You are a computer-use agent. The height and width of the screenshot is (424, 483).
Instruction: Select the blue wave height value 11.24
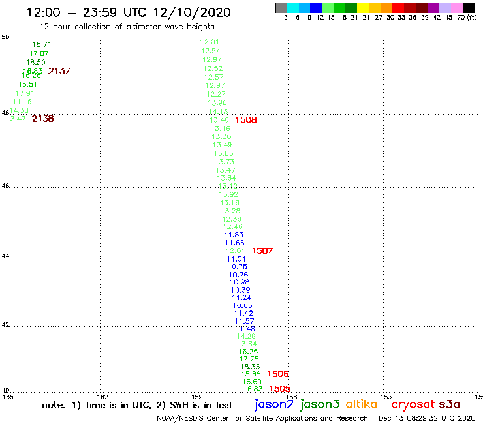[241, 297]
